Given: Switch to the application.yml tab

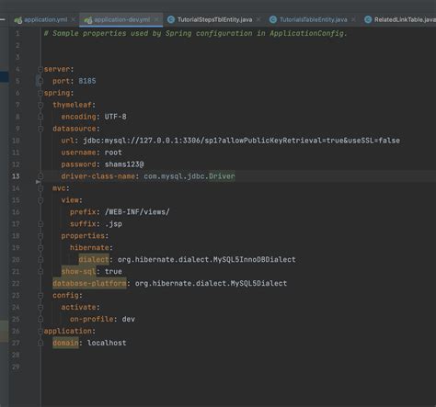Looking at the screenshot, I should point(45,19).
